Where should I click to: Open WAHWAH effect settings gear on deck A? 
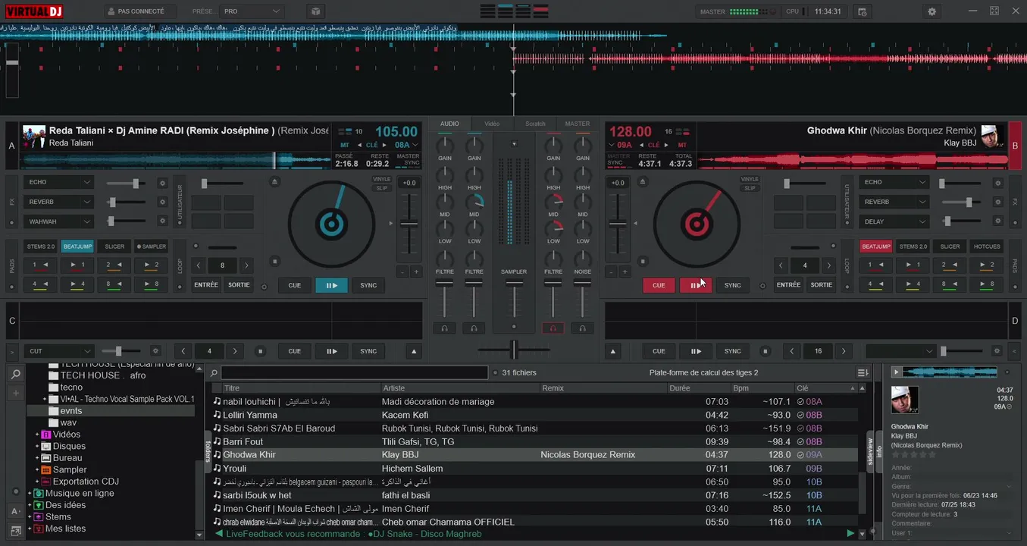[x=161, y=221]
